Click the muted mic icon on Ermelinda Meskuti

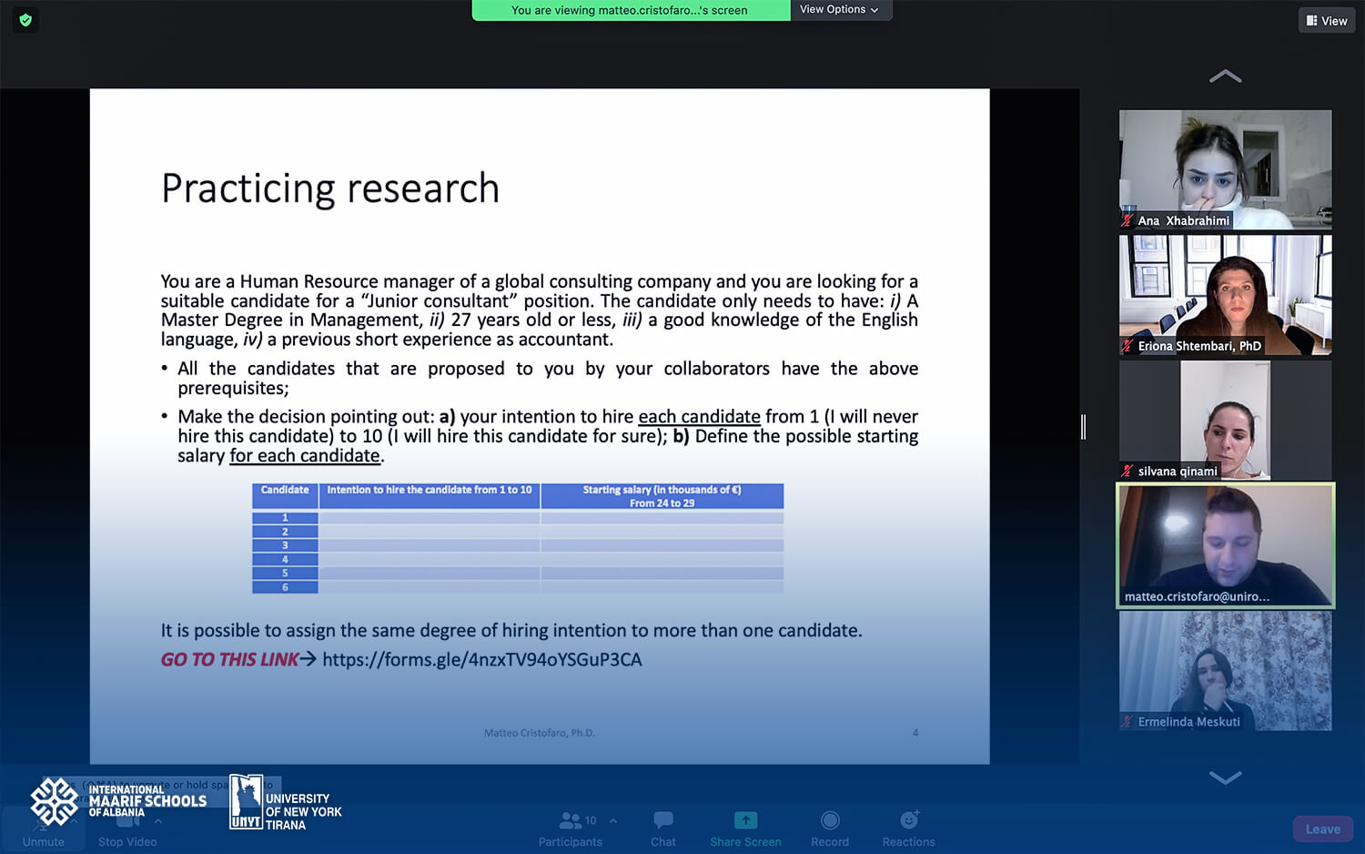tap(1127, 722)
